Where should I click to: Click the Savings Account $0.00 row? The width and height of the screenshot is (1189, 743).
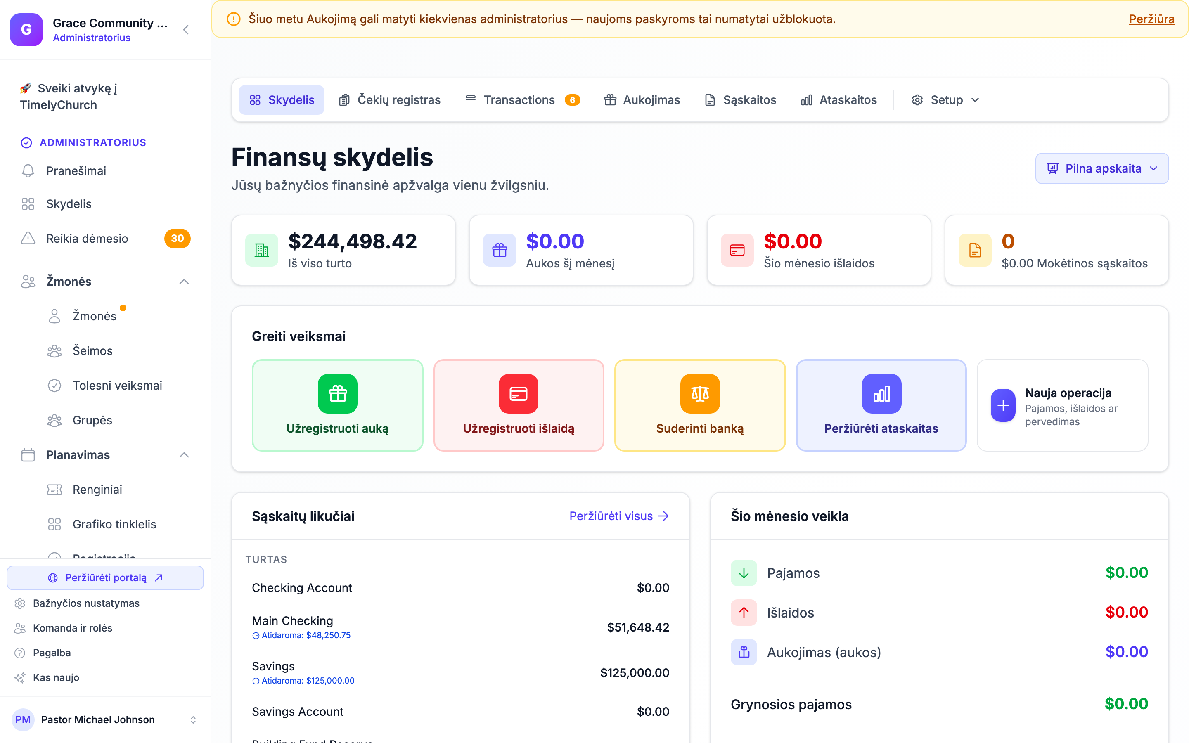(460, 712)
